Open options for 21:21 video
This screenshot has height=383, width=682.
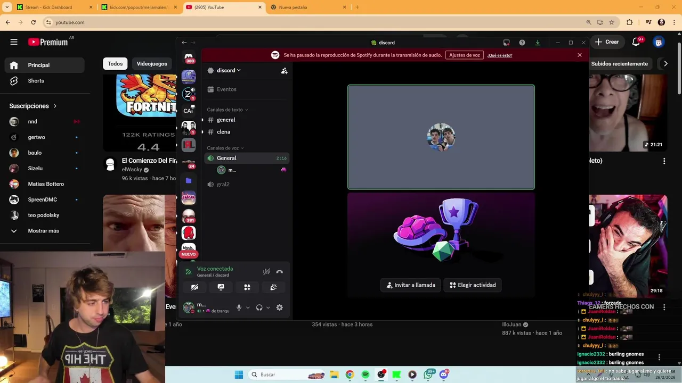664,161
